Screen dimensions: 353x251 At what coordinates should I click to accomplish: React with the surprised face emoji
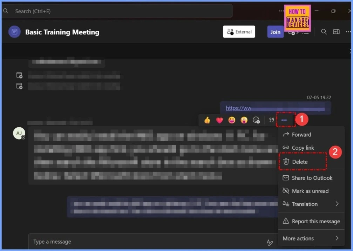pyautogui.click(x=244, y=120)
